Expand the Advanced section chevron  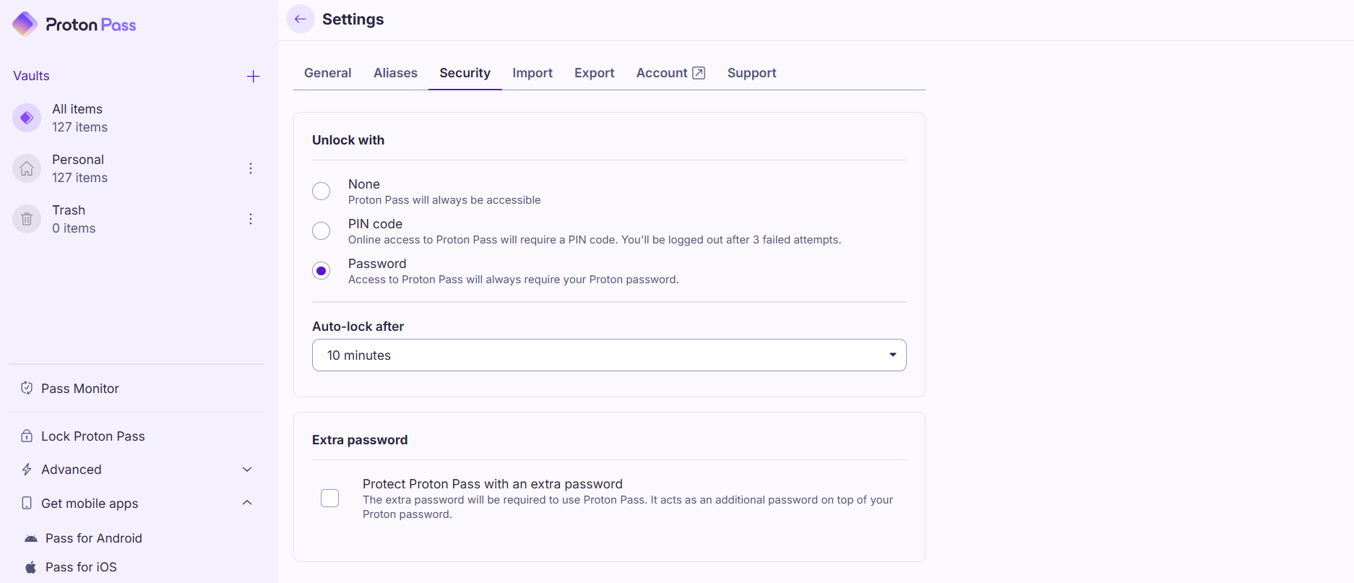click(x=247, y=470)
